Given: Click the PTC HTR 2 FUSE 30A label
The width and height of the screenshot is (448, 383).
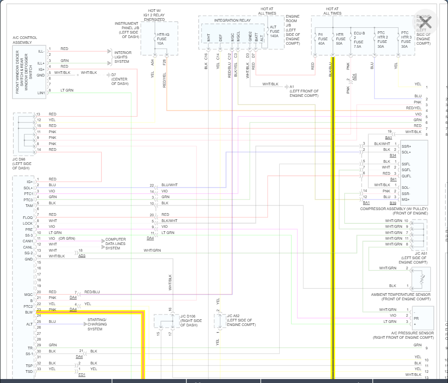Looking at the screenshot, I should [382, 39].
